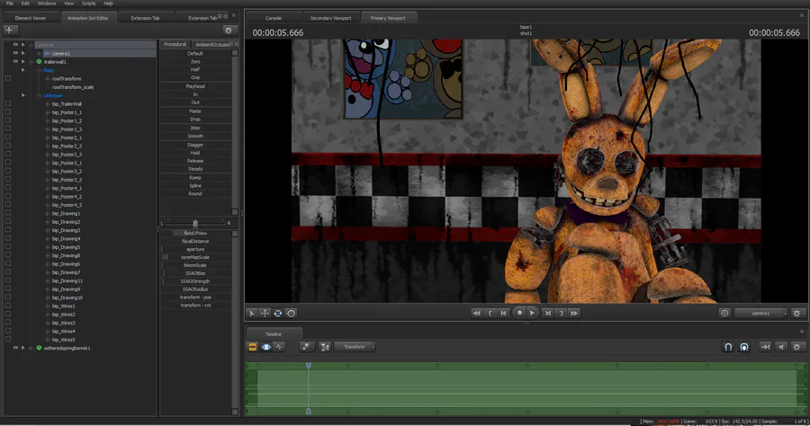This screenshot has width=810, height=426.
Task: Open the Animation Set Editor gear menu
Action: [x=229, y=30]
